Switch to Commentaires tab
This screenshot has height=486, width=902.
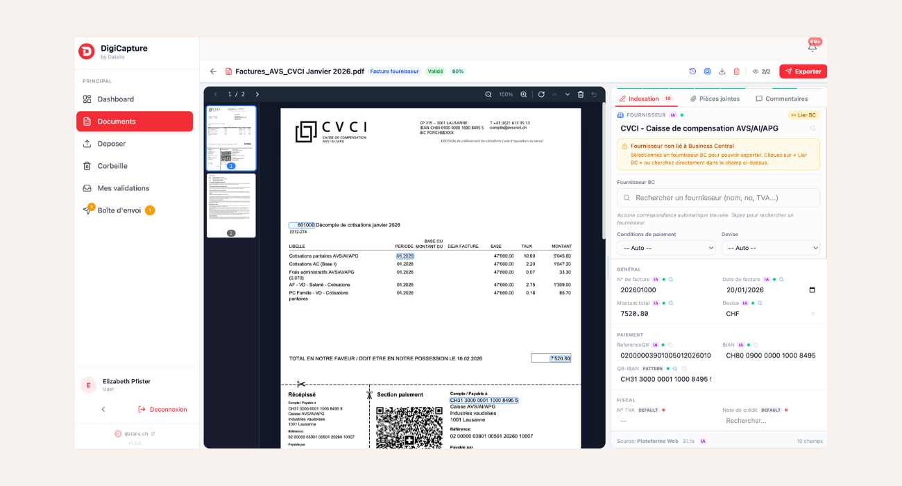(x=782, y=99)
